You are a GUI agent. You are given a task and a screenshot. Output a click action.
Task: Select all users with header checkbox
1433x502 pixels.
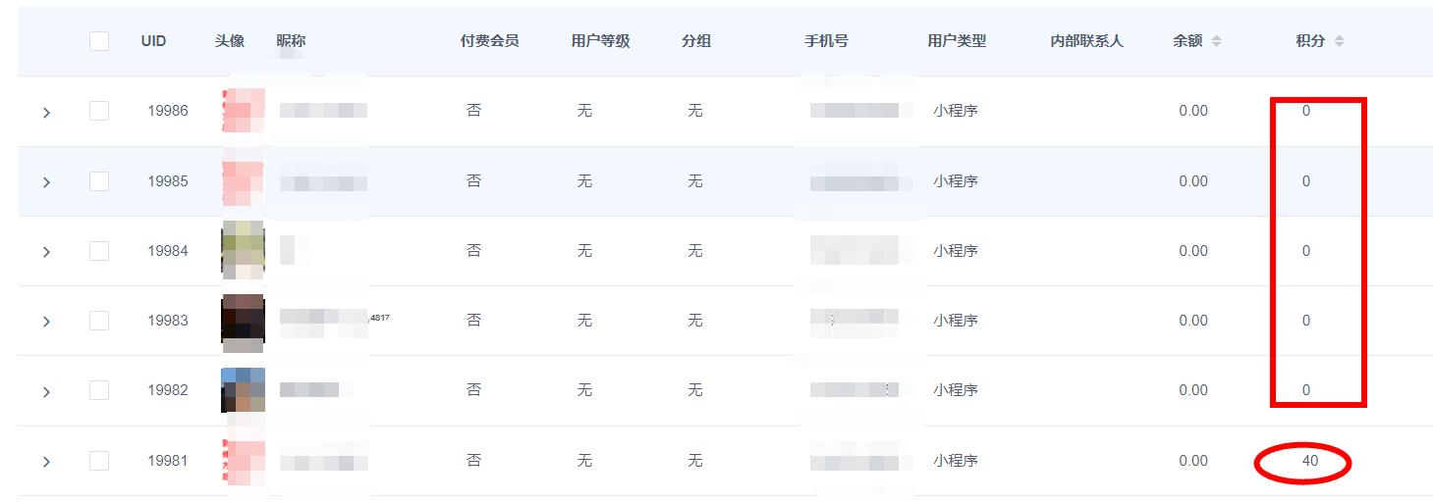click(x=99, y=41)
